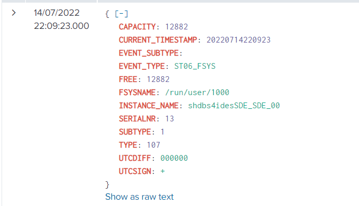Select TYPE value 107
The image size is (359, 206).
153,145
